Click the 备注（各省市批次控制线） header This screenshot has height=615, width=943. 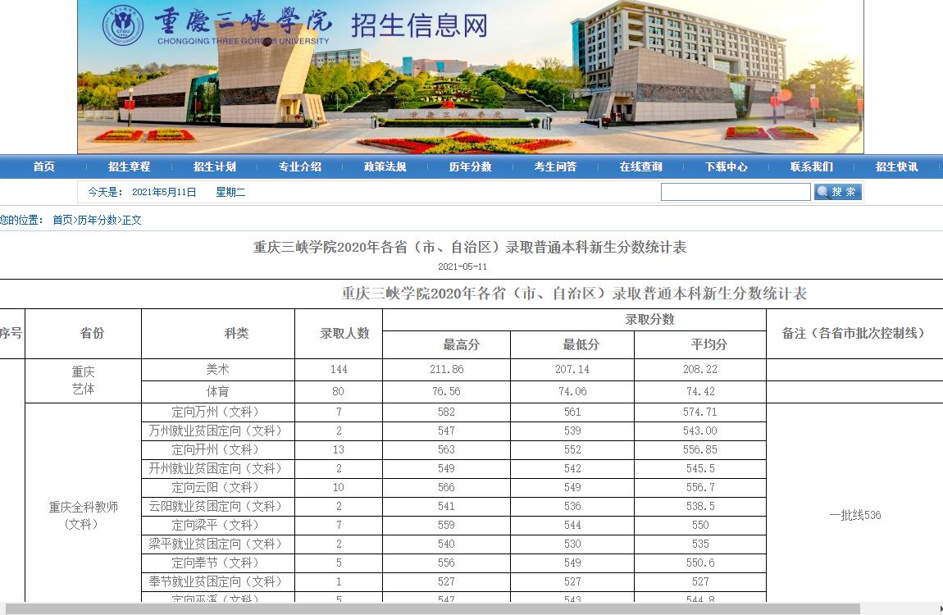coord(854,333)
